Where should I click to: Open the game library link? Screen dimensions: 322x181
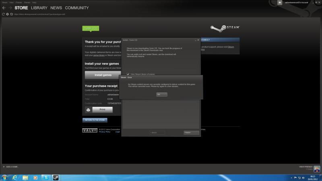99,55
